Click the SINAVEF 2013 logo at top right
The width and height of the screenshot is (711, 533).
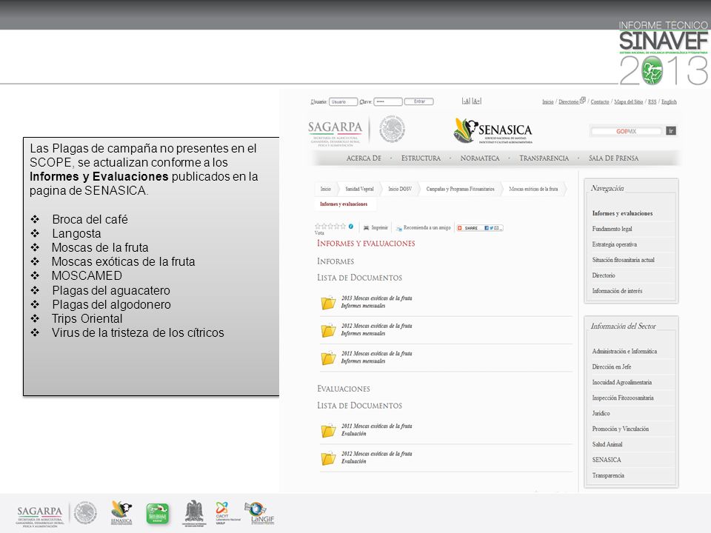[x=664, y=53]
